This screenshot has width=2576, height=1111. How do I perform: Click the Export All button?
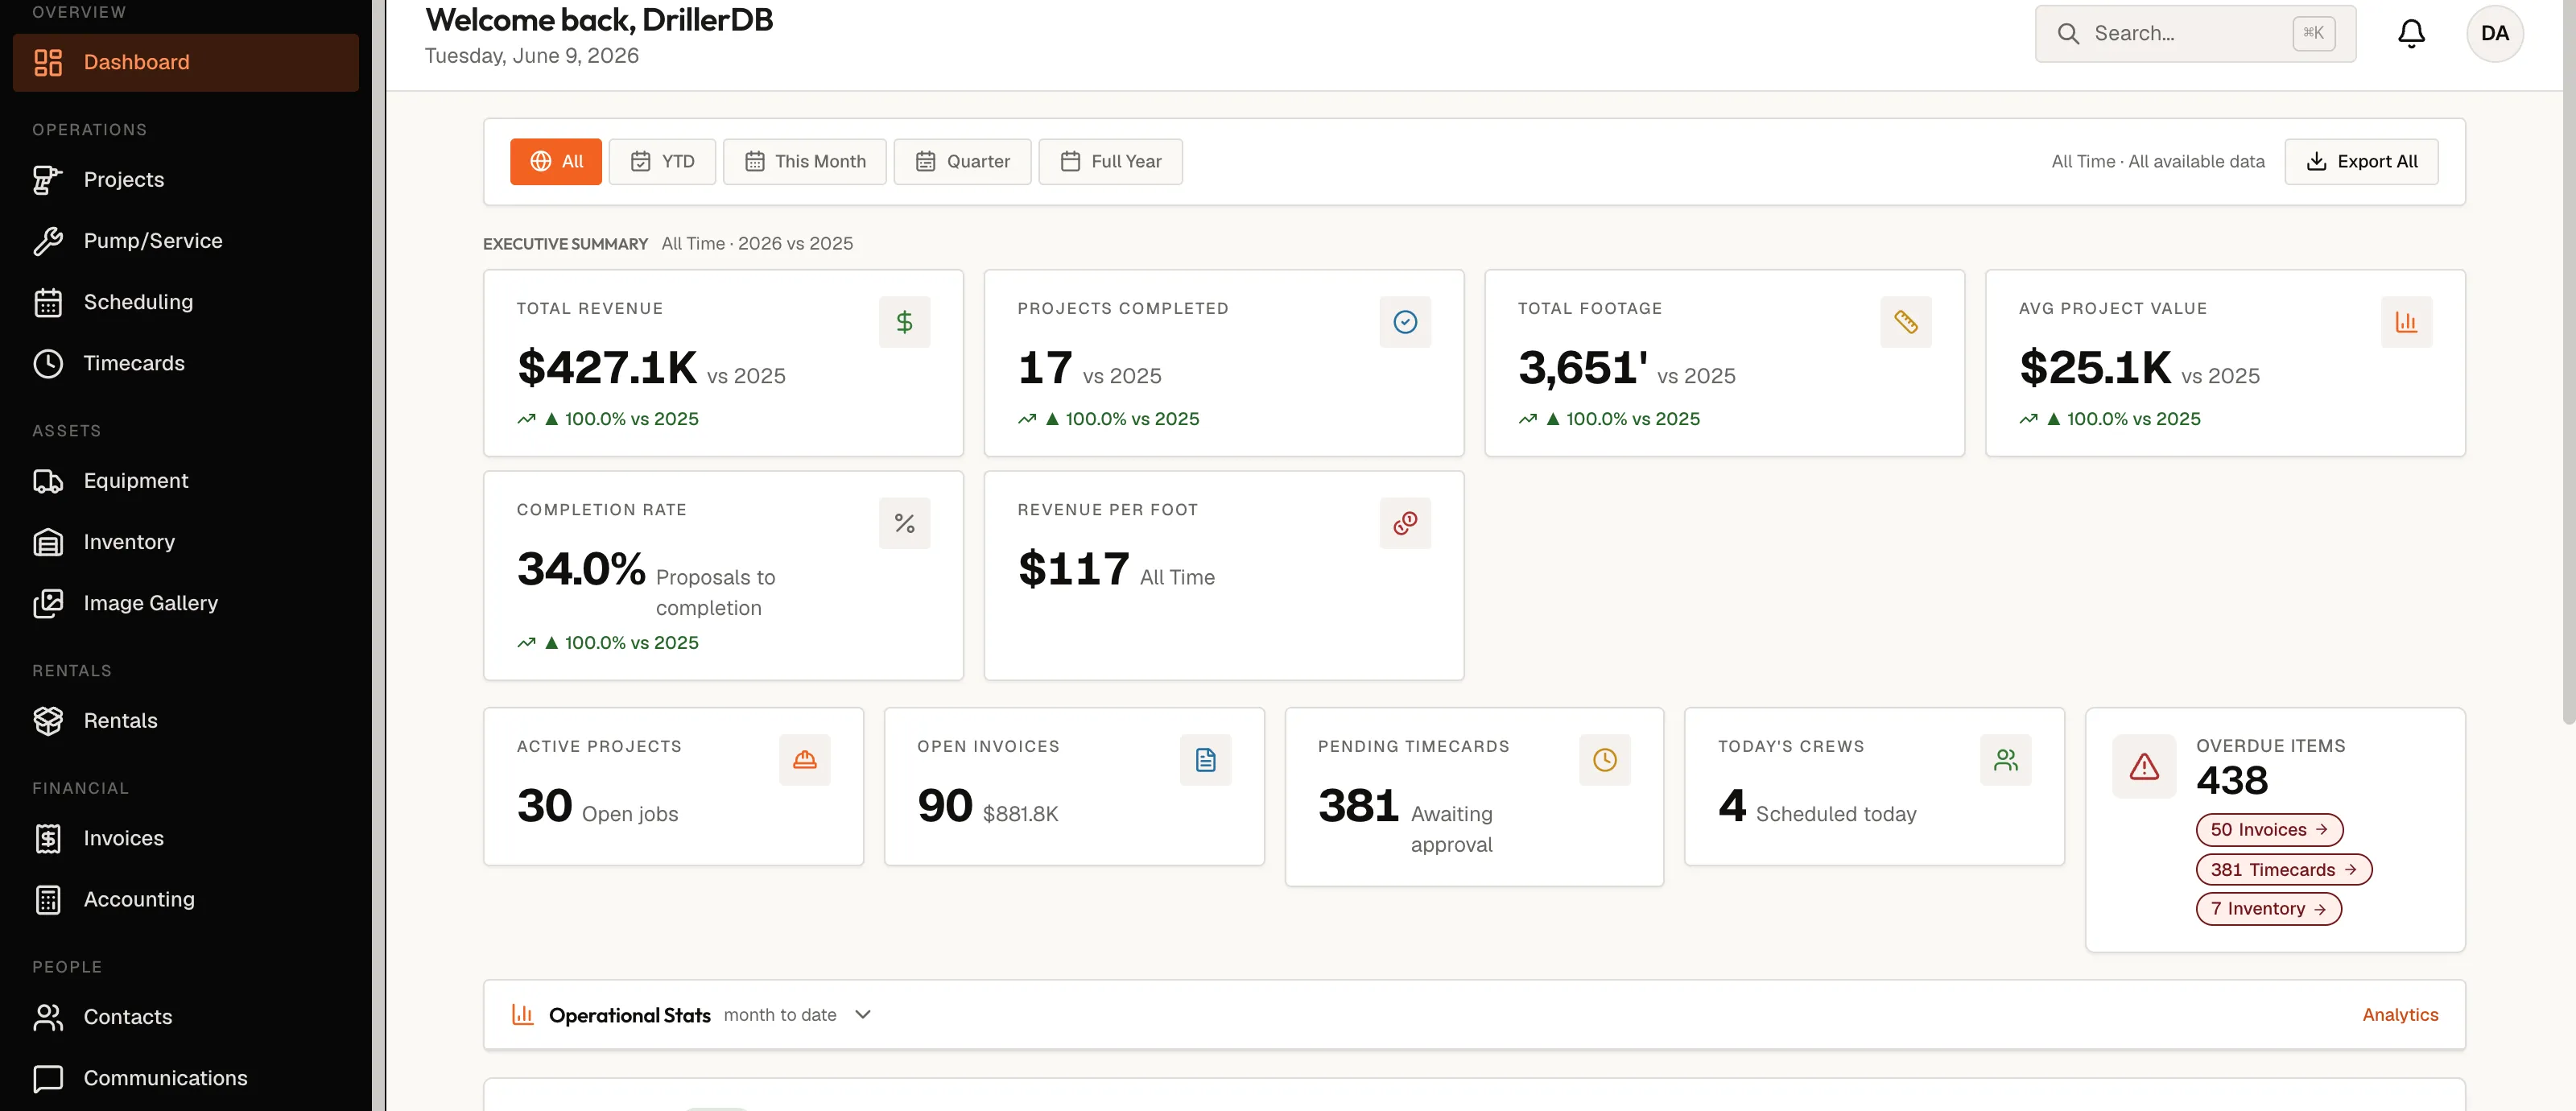click(2361, 162)
